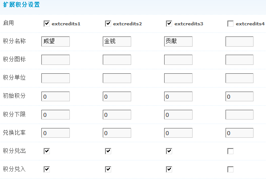
Task: Click the 积分名称 field containing 贡献
Action: [178, 41]
